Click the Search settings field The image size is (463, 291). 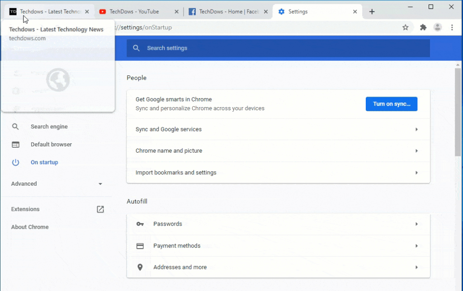(278, 48)
